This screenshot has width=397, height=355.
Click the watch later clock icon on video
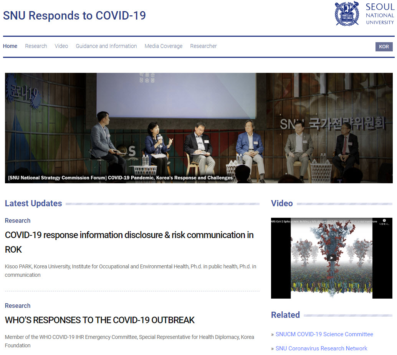[384, 220]
